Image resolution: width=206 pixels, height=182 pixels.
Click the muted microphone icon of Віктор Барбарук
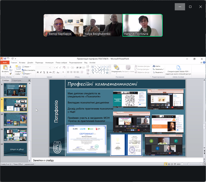pos(46,34)
